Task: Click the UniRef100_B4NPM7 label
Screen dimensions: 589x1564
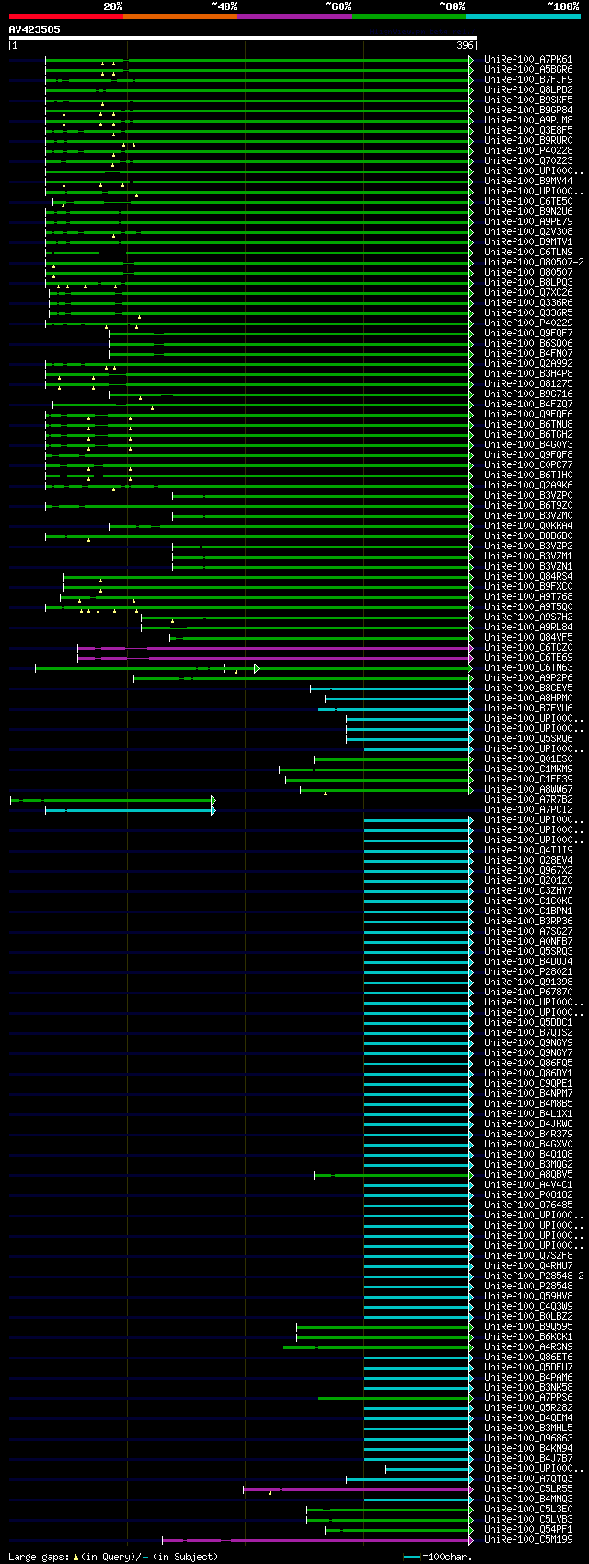Action: click(528, 1094)
